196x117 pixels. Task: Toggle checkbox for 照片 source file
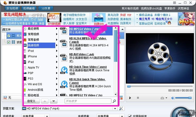[x=9, y=36]
